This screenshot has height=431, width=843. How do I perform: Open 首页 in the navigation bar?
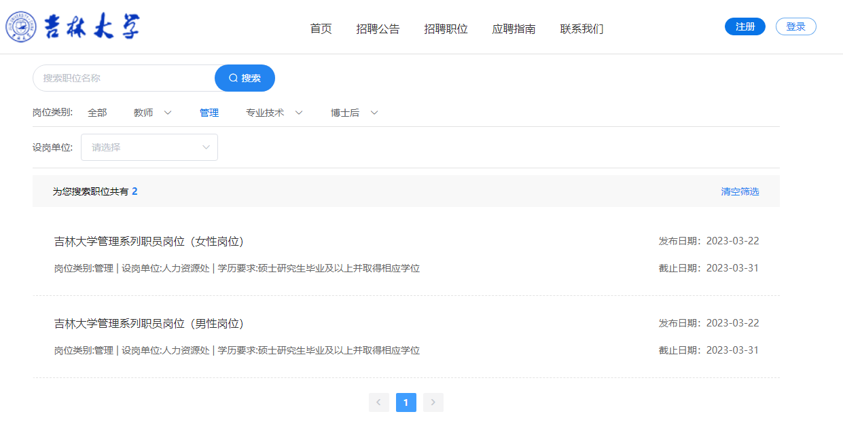coord(321,29)
